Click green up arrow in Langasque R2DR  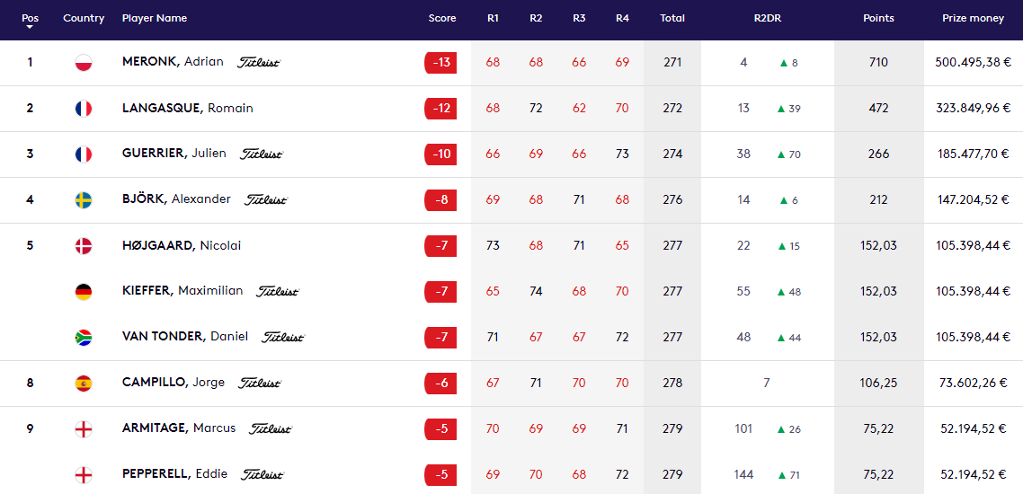(781, 109)
